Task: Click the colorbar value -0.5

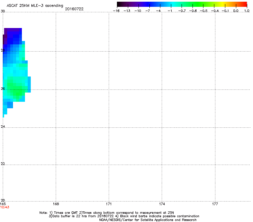Action: click(x=204, y=11)
